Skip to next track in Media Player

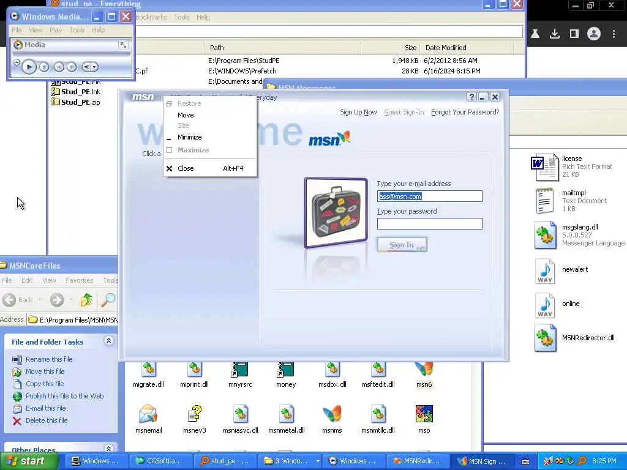pos(72,67)
